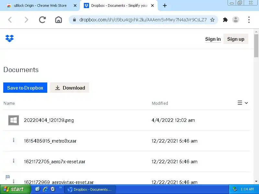The height and width of the screenshot is (194, 259).
Task: Click the system tray network icon
Action: [234, 189]
